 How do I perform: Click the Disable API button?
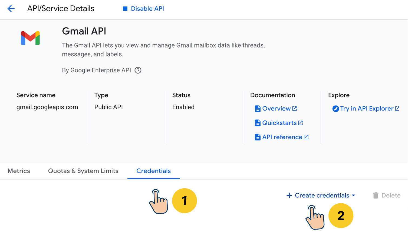pos(143,9)
